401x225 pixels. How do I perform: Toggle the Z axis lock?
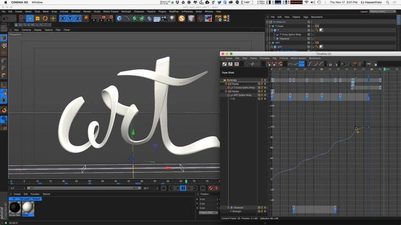point(78,18)
